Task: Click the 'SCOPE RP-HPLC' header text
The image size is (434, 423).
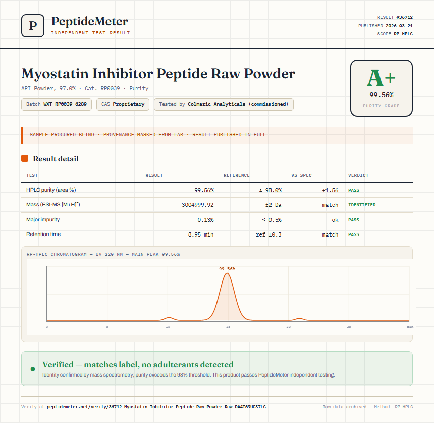Action: tap(395, 34)
